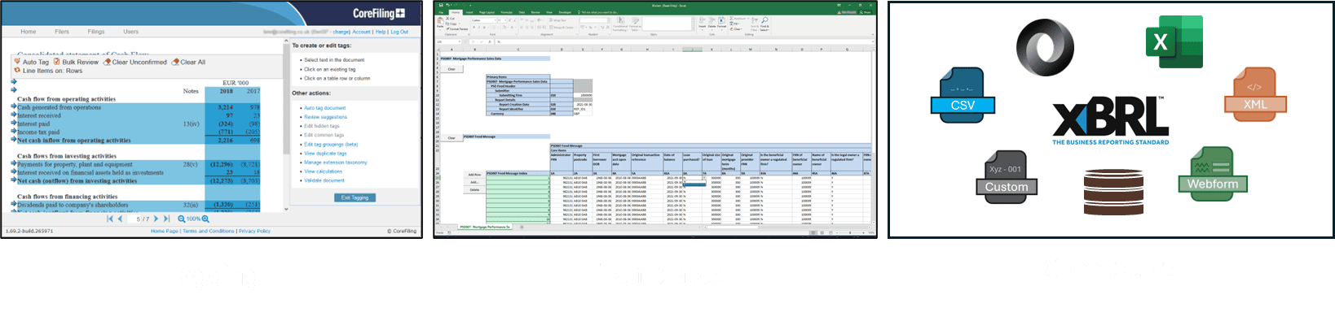1335x312 pixels.
Task: Click the blue CSV file icon
Action: pyautogui.click(x=963, y=96)
